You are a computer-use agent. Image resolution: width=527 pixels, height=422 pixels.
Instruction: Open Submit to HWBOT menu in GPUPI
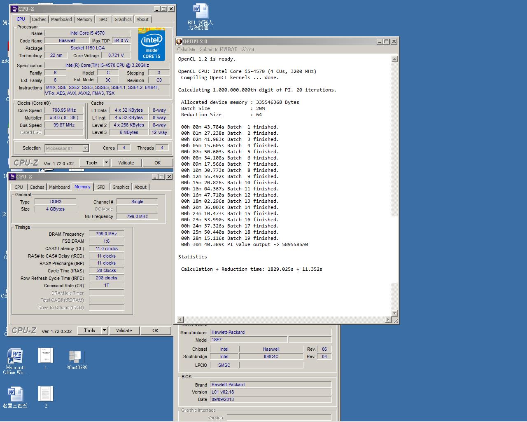point(218,49)
